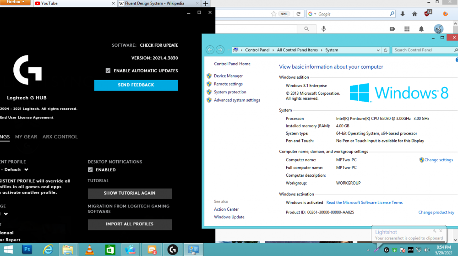The height and width of the screenshot is (256, 458).
Task: Open a new Firefox tab
Action: [x=206, y=4]
